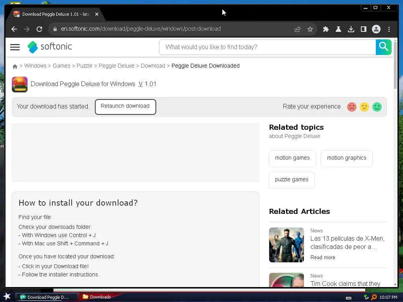Click the 'Related Articles' heading

pyautogui.click(x=299, y=211)
